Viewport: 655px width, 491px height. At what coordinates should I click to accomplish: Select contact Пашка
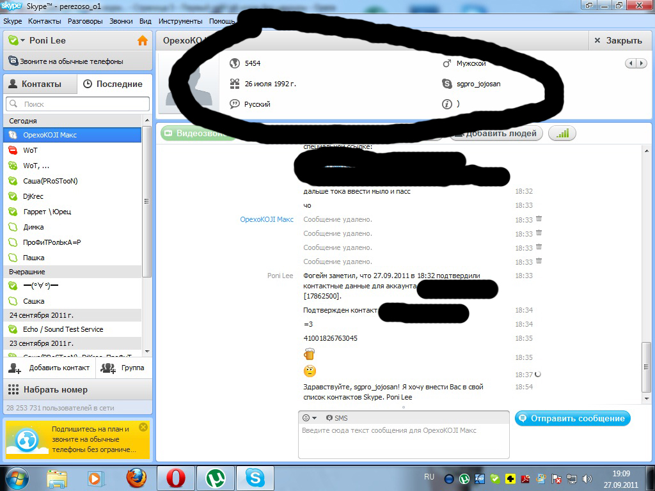click(72, 258)
